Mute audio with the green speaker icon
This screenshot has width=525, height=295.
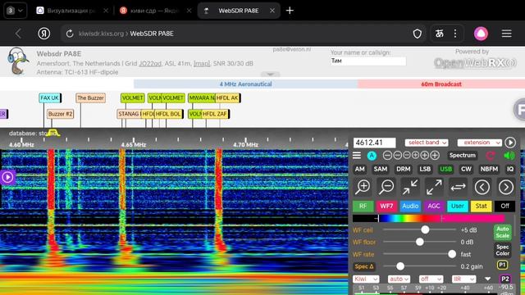click(509, 156)
